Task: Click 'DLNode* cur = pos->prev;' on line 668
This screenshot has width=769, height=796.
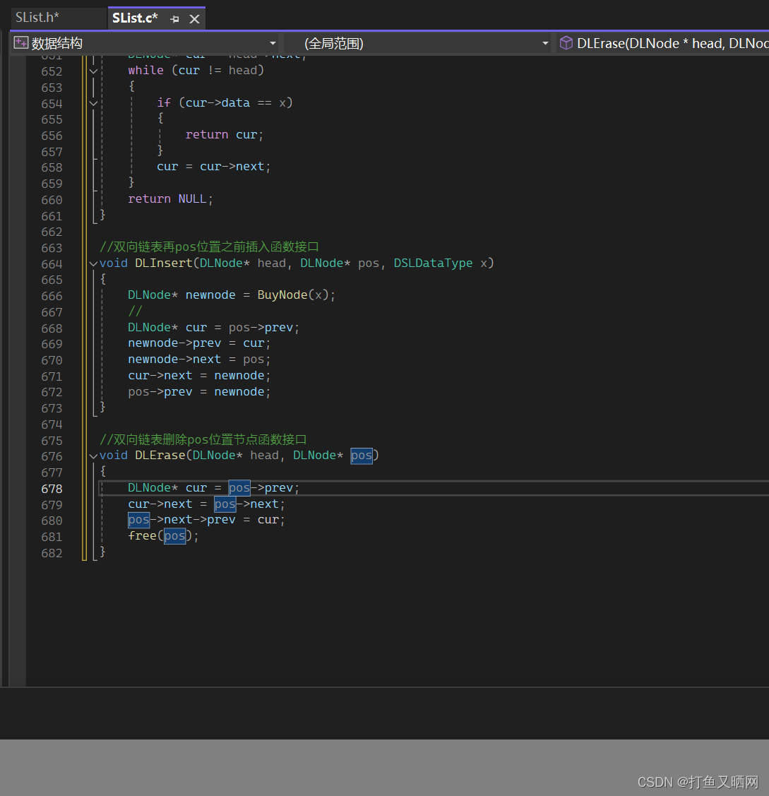Action: coord(214,328)
